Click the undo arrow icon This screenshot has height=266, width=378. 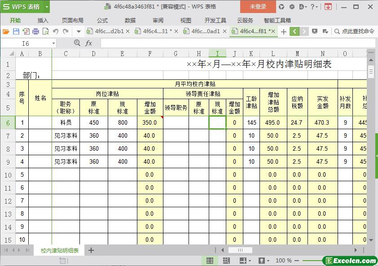[x=56, y=31]
